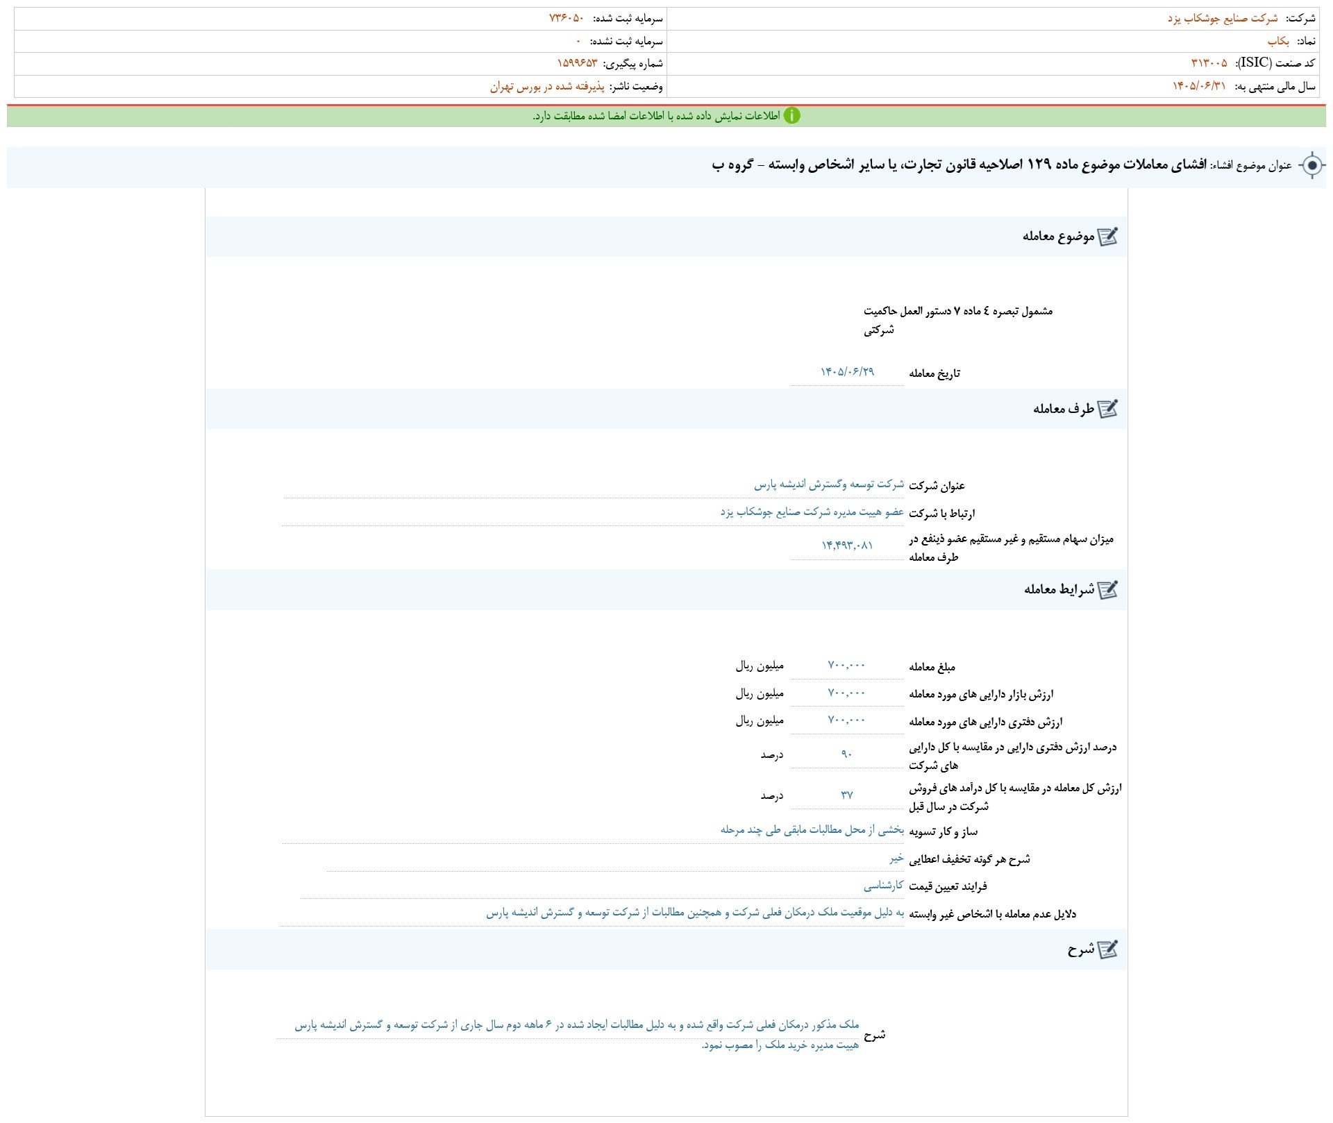Click the فرایند تعیین قیمت label
Screen dimensions: 1333x1123
(x=948, y=887)
